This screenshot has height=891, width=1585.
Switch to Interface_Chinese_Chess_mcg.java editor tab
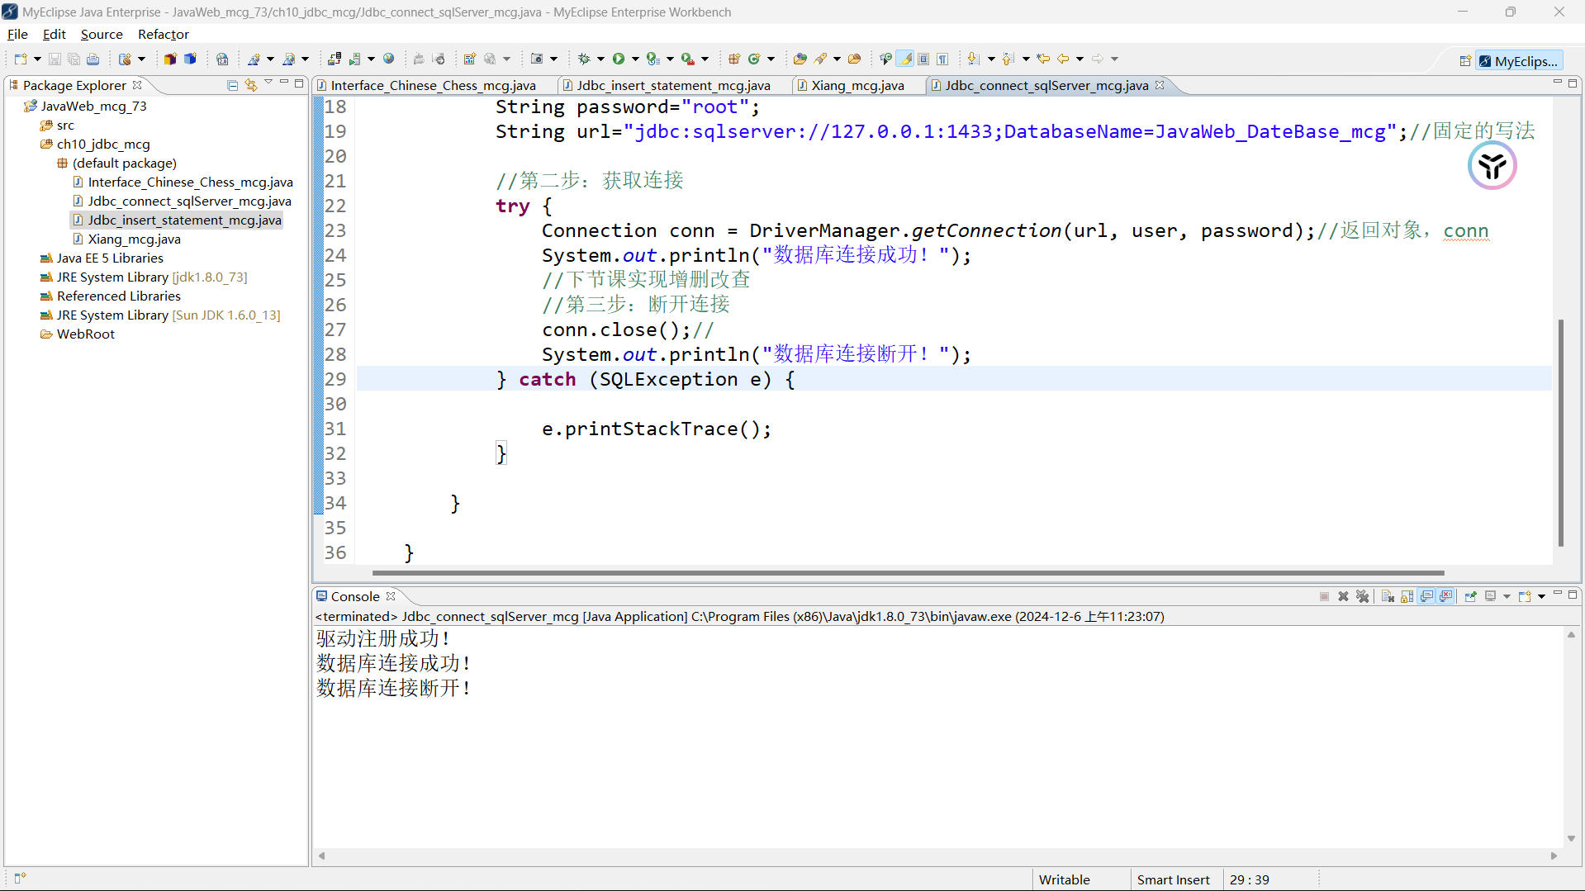pos(433,85)
